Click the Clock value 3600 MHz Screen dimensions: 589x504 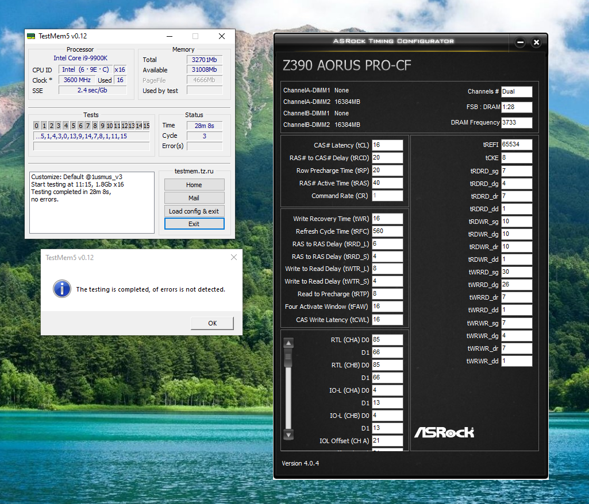(x=77, y=80)
